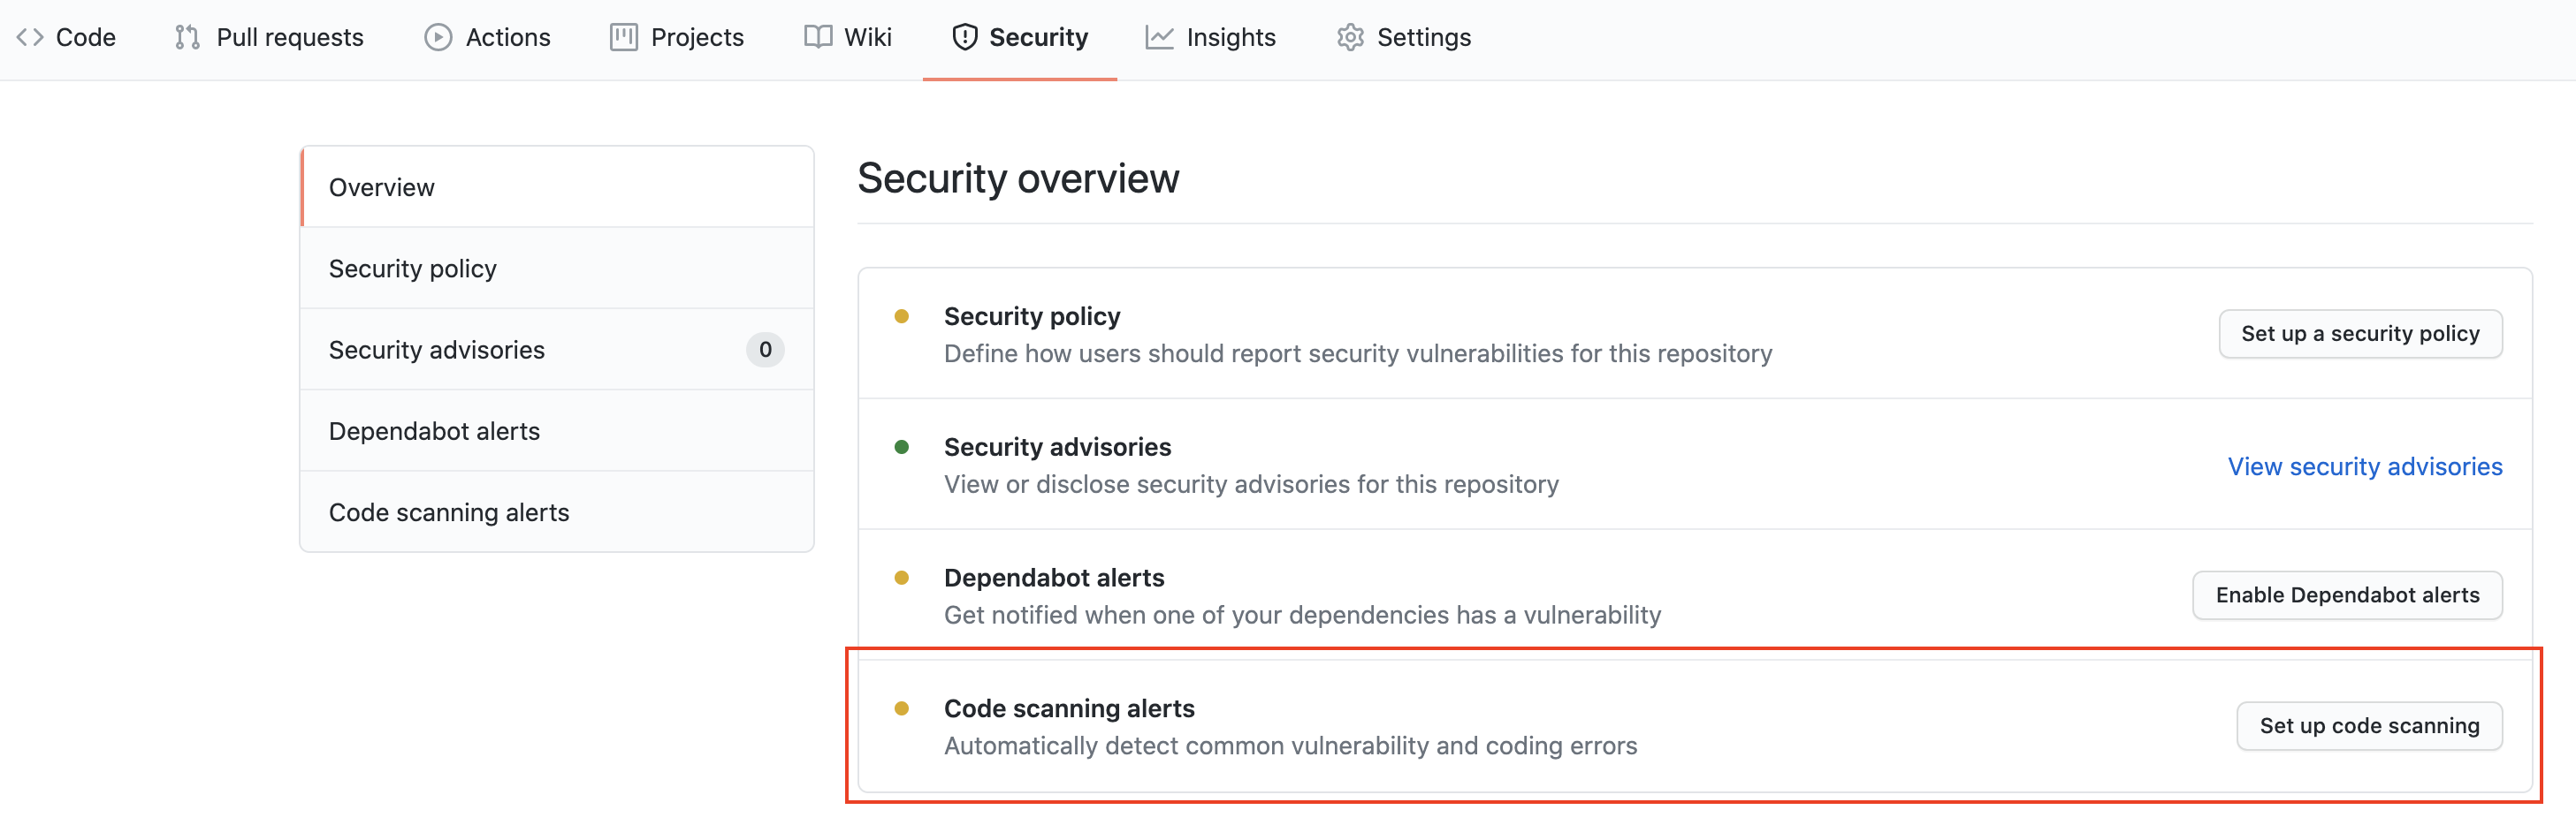Click Set up code scanning button
The width and height of the screenshot is (2576, 825).
click(x=2369, y=726)
